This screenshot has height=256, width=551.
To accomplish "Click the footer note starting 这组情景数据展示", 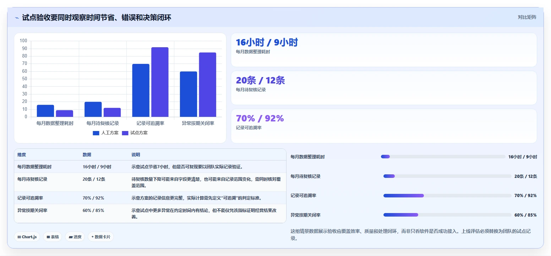I will 411,235.
